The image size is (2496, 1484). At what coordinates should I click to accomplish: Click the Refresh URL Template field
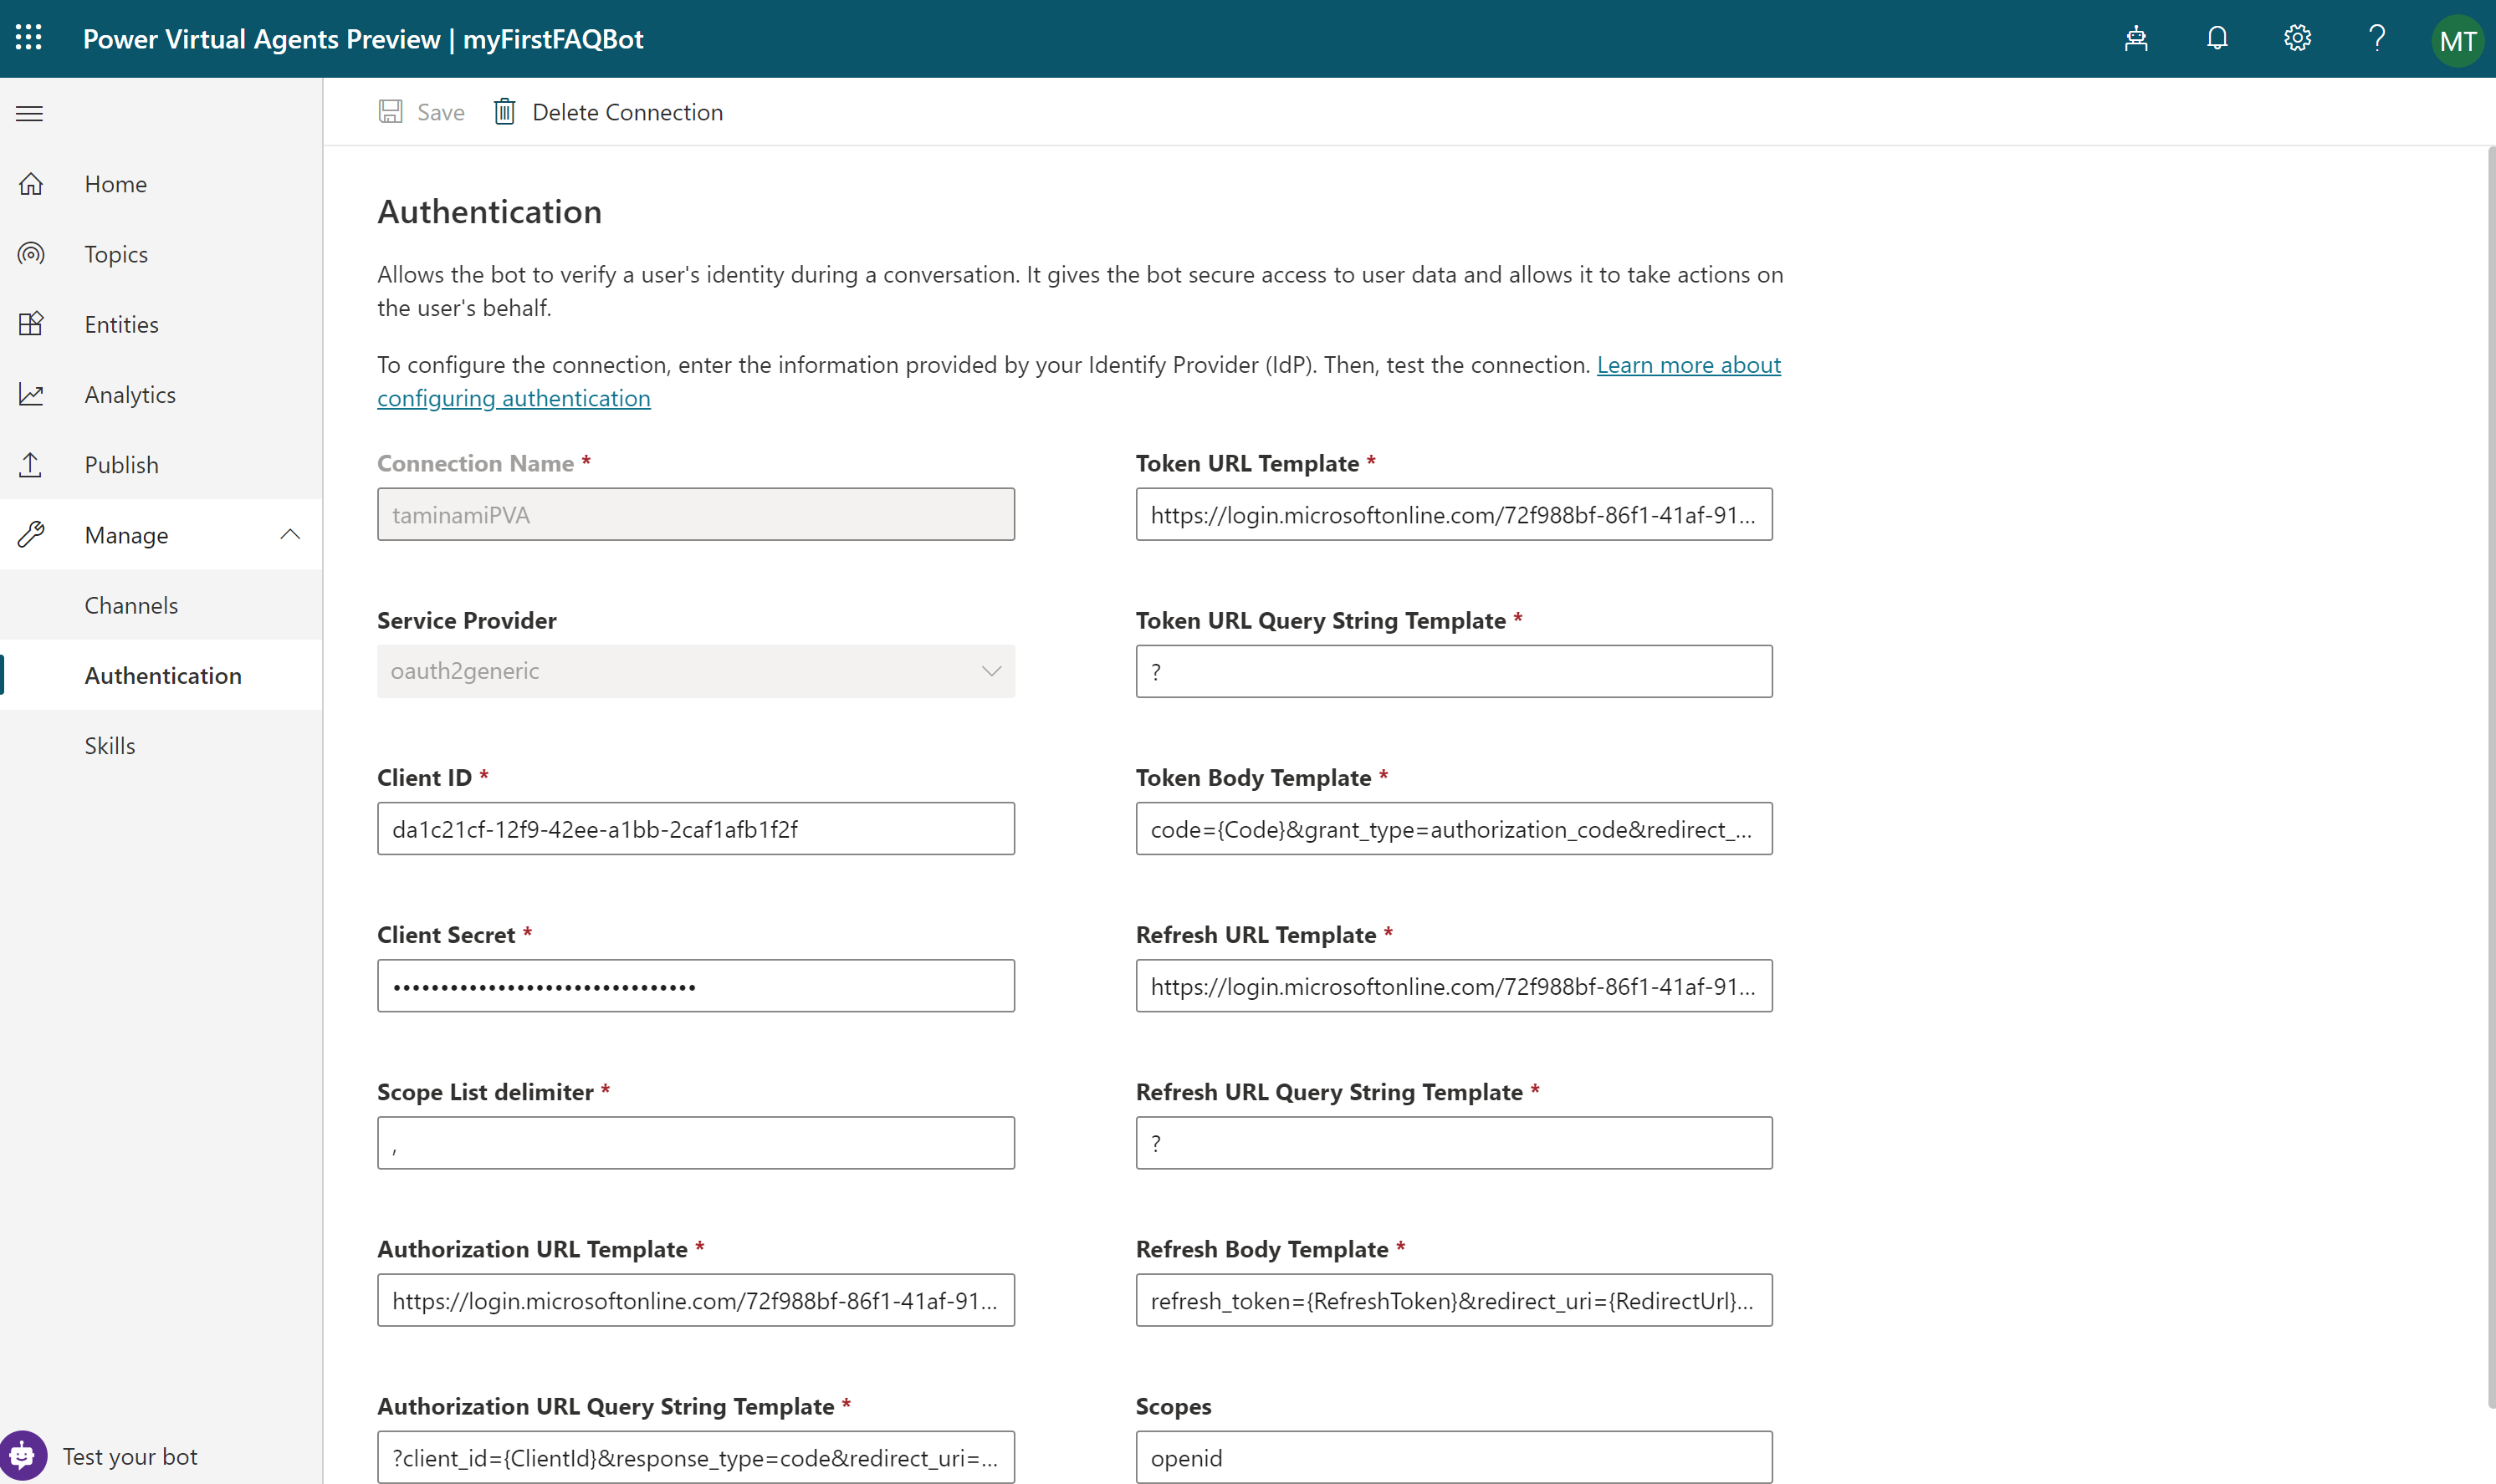click(1454, 986)
